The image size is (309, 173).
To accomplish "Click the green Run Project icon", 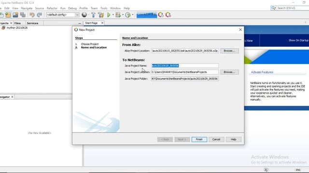I will point(109,15).
